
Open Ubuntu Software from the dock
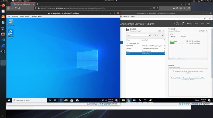pos(3,17)
